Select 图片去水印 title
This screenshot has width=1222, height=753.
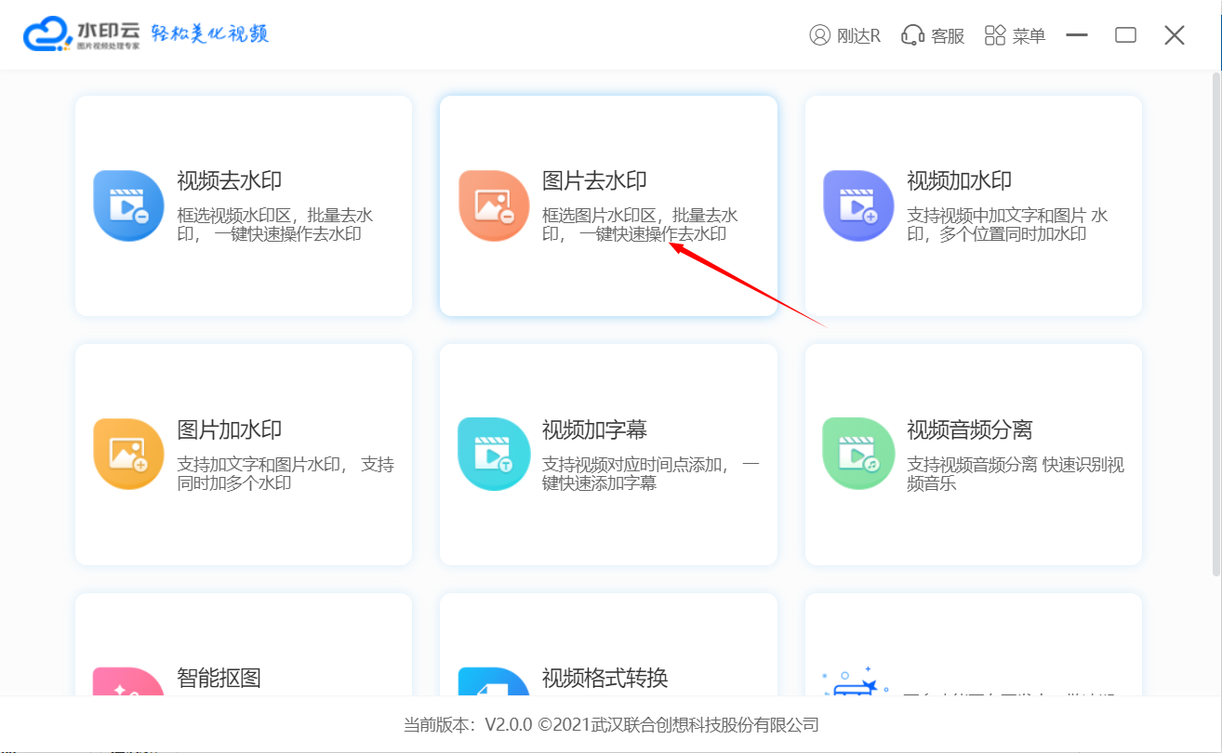pyautogui.click(x=594, y=180)
